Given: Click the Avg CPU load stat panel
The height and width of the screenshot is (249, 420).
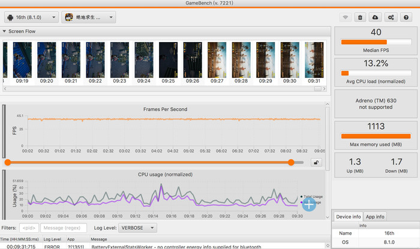Looking at the screenshot, I should pyautogui.click(x=376, y=72).
